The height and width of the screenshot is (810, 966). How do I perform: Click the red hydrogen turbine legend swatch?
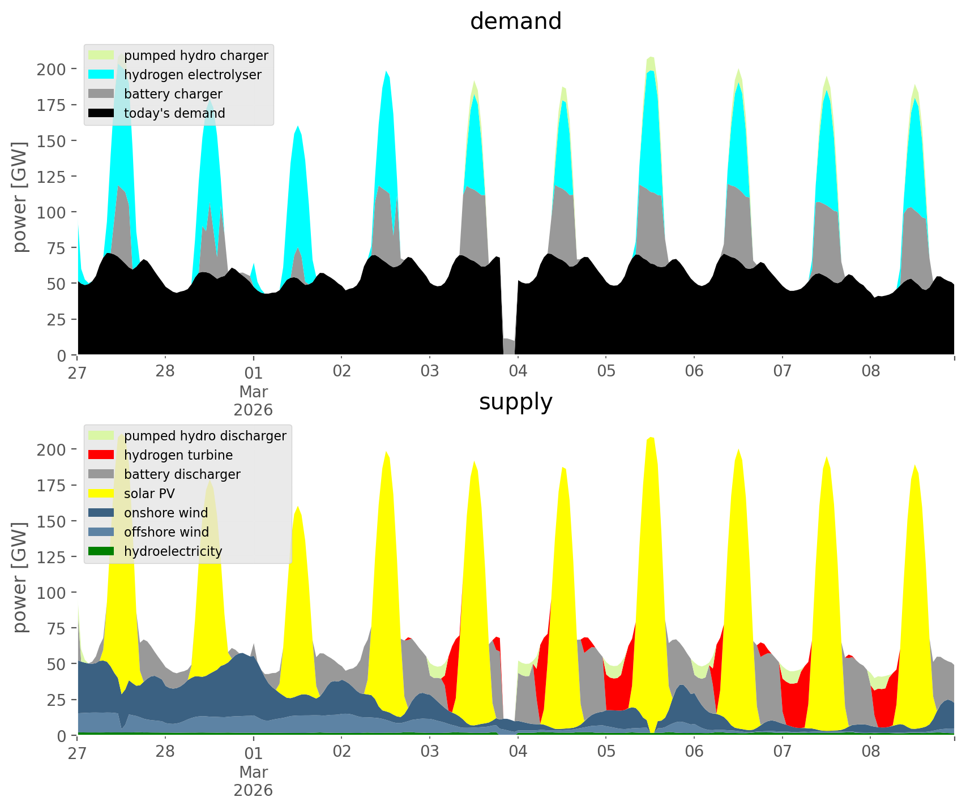click(101, 455)
